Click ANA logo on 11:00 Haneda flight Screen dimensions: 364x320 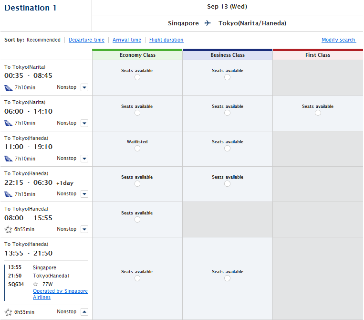[x=8, y=159]
